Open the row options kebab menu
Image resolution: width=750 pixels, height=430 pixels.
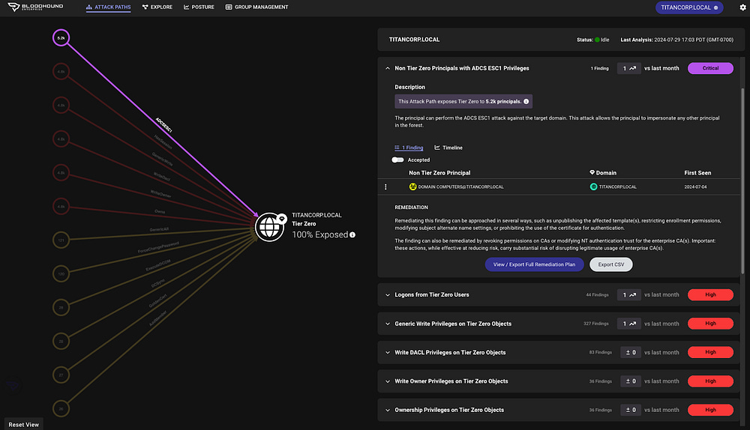(x=385, y=187)
